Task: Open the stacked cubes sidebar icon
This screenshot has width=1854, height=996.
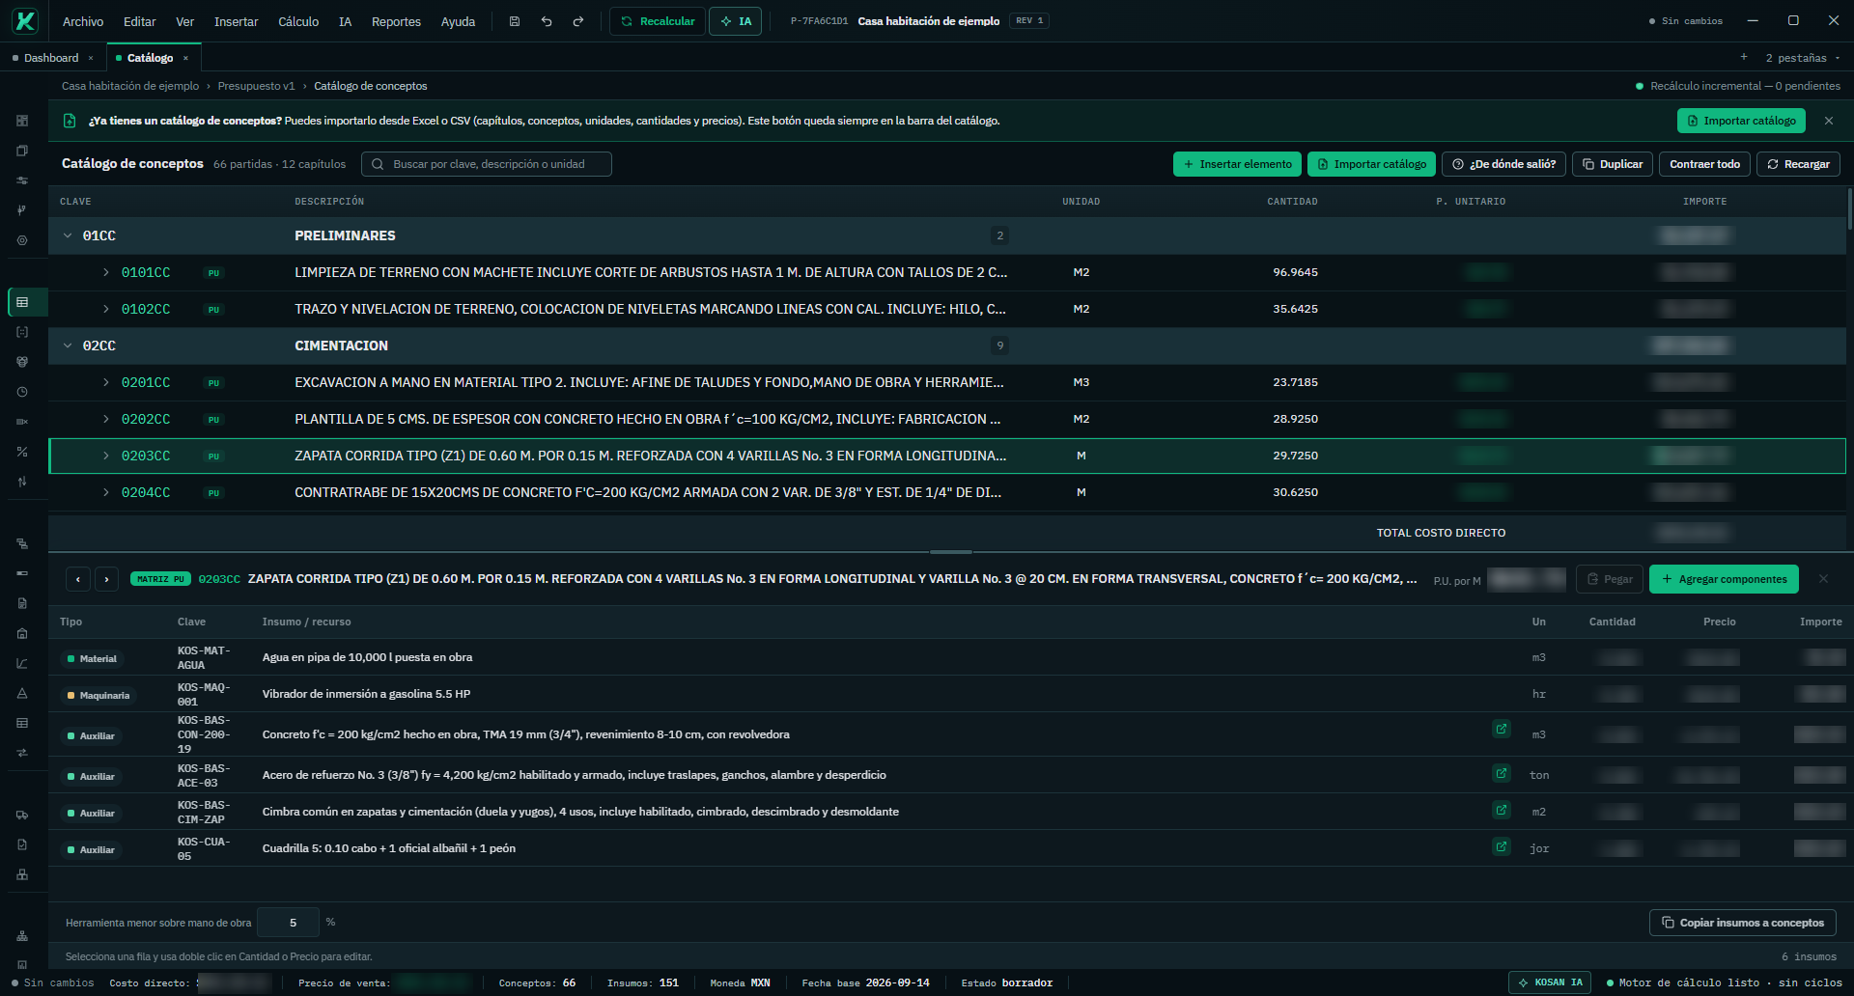Action: point(22,362)
